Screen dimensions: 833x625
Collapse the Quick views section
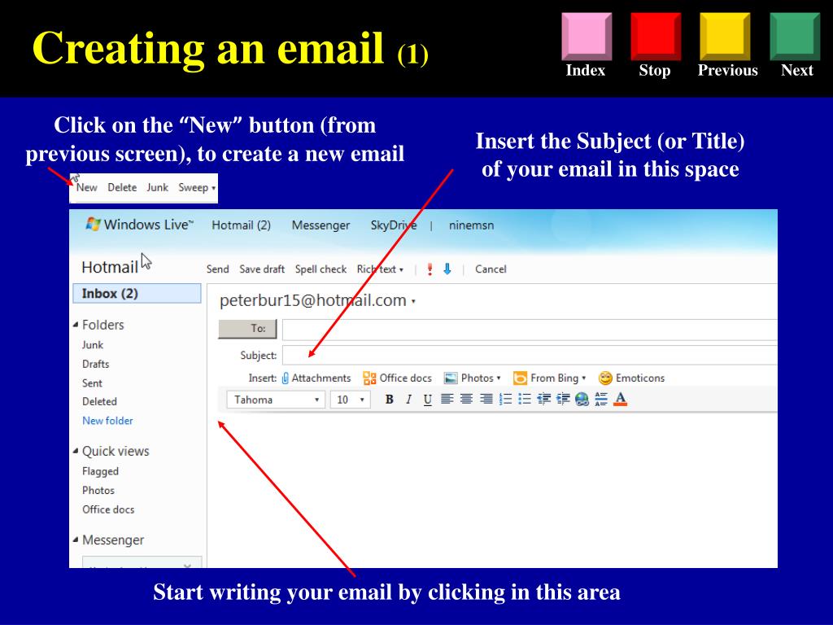[x=76, y=451]
